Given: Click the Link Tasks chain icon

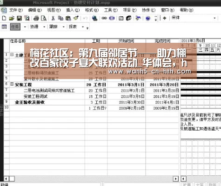Looking at the screenshot, I should [104, 18].
